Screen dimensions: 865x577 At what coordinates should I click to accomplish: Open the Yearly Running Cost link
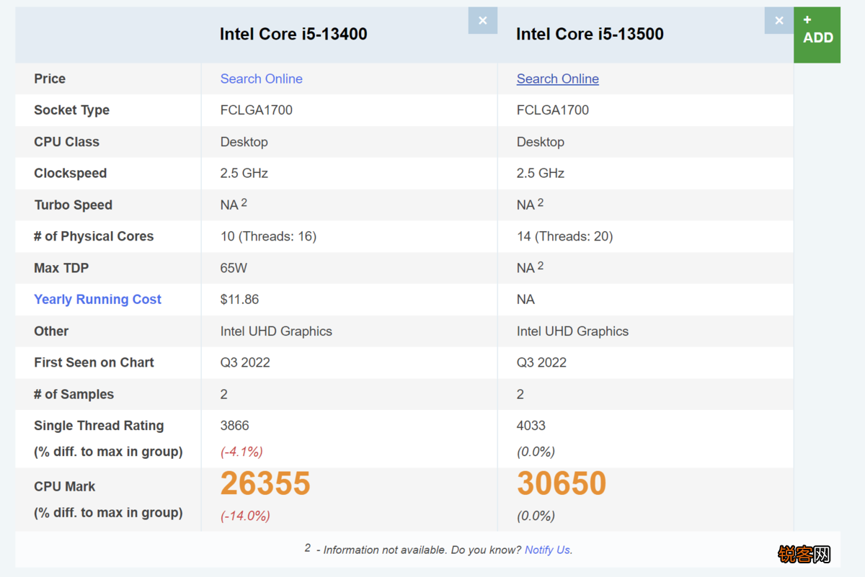[97, 299]
